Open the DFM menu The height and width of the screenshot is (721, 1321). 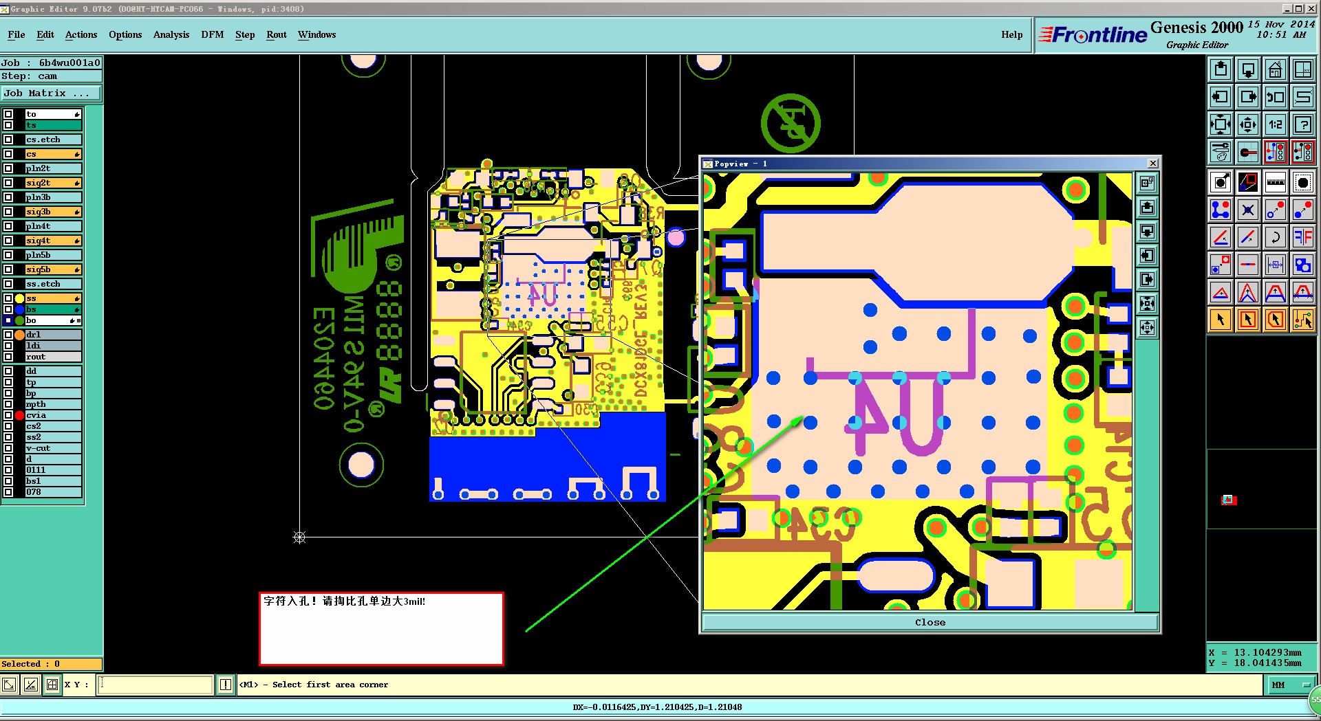click(213, 34)
